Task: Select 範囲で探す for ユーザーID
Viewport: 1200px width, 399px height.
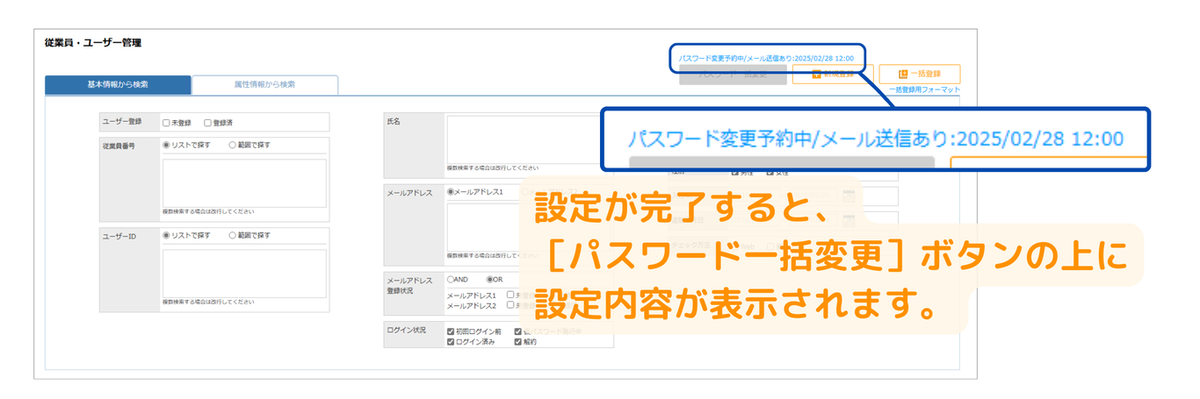Action: point(233,236)
